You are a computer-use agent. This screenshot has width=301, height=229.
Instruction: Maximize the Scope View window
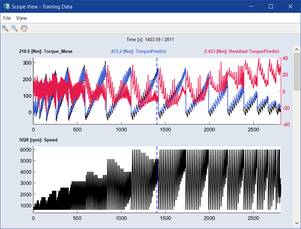271,6
